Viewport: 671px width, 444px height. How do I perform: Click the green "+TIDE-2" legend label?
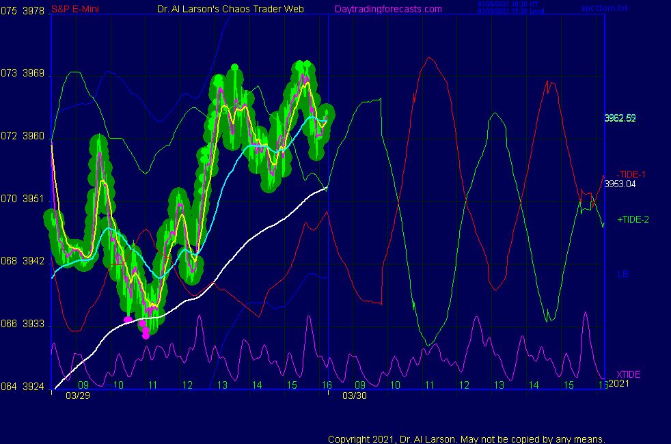[633, 219]
